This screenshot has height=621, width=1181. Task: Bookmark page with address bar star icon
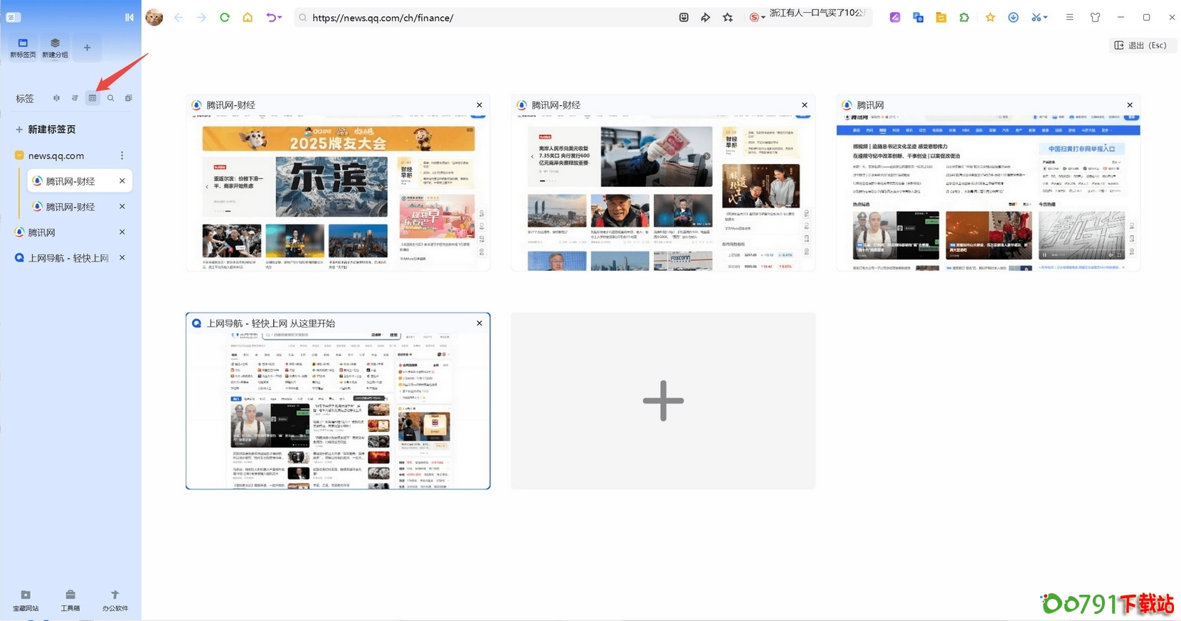[728, 18]
